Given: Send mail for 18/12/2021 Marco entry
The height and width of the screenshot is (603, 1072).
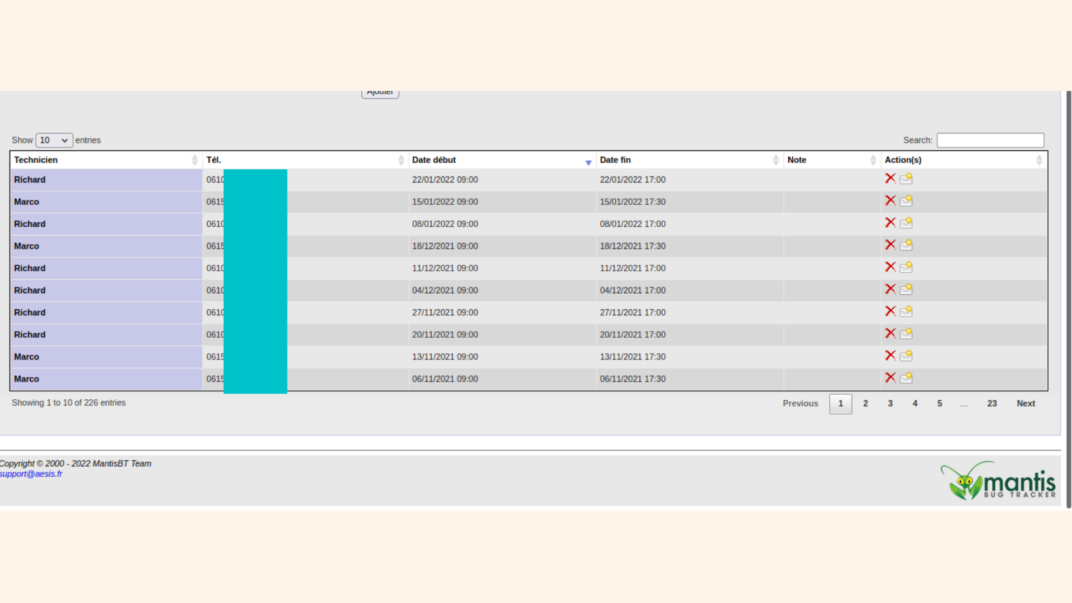Looking at the screenshot, I should [906, 245].
